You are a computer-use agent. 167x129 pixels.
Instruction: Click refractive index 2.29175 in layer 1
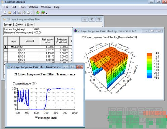[47, 50]
